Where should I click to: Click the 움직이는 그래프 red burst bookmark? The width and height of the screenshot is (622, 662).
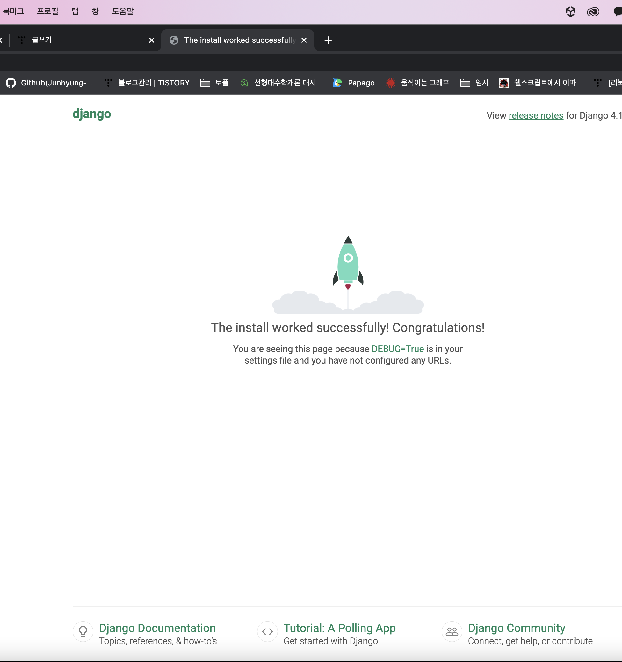pos(390,83)
